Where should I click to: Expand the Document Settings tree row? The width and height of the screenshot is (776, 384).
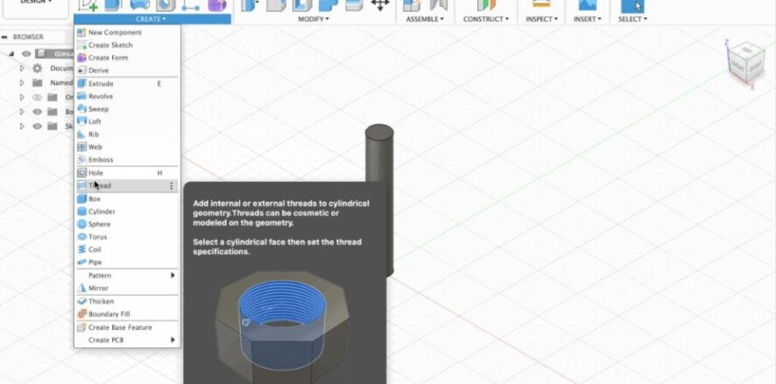22,68
